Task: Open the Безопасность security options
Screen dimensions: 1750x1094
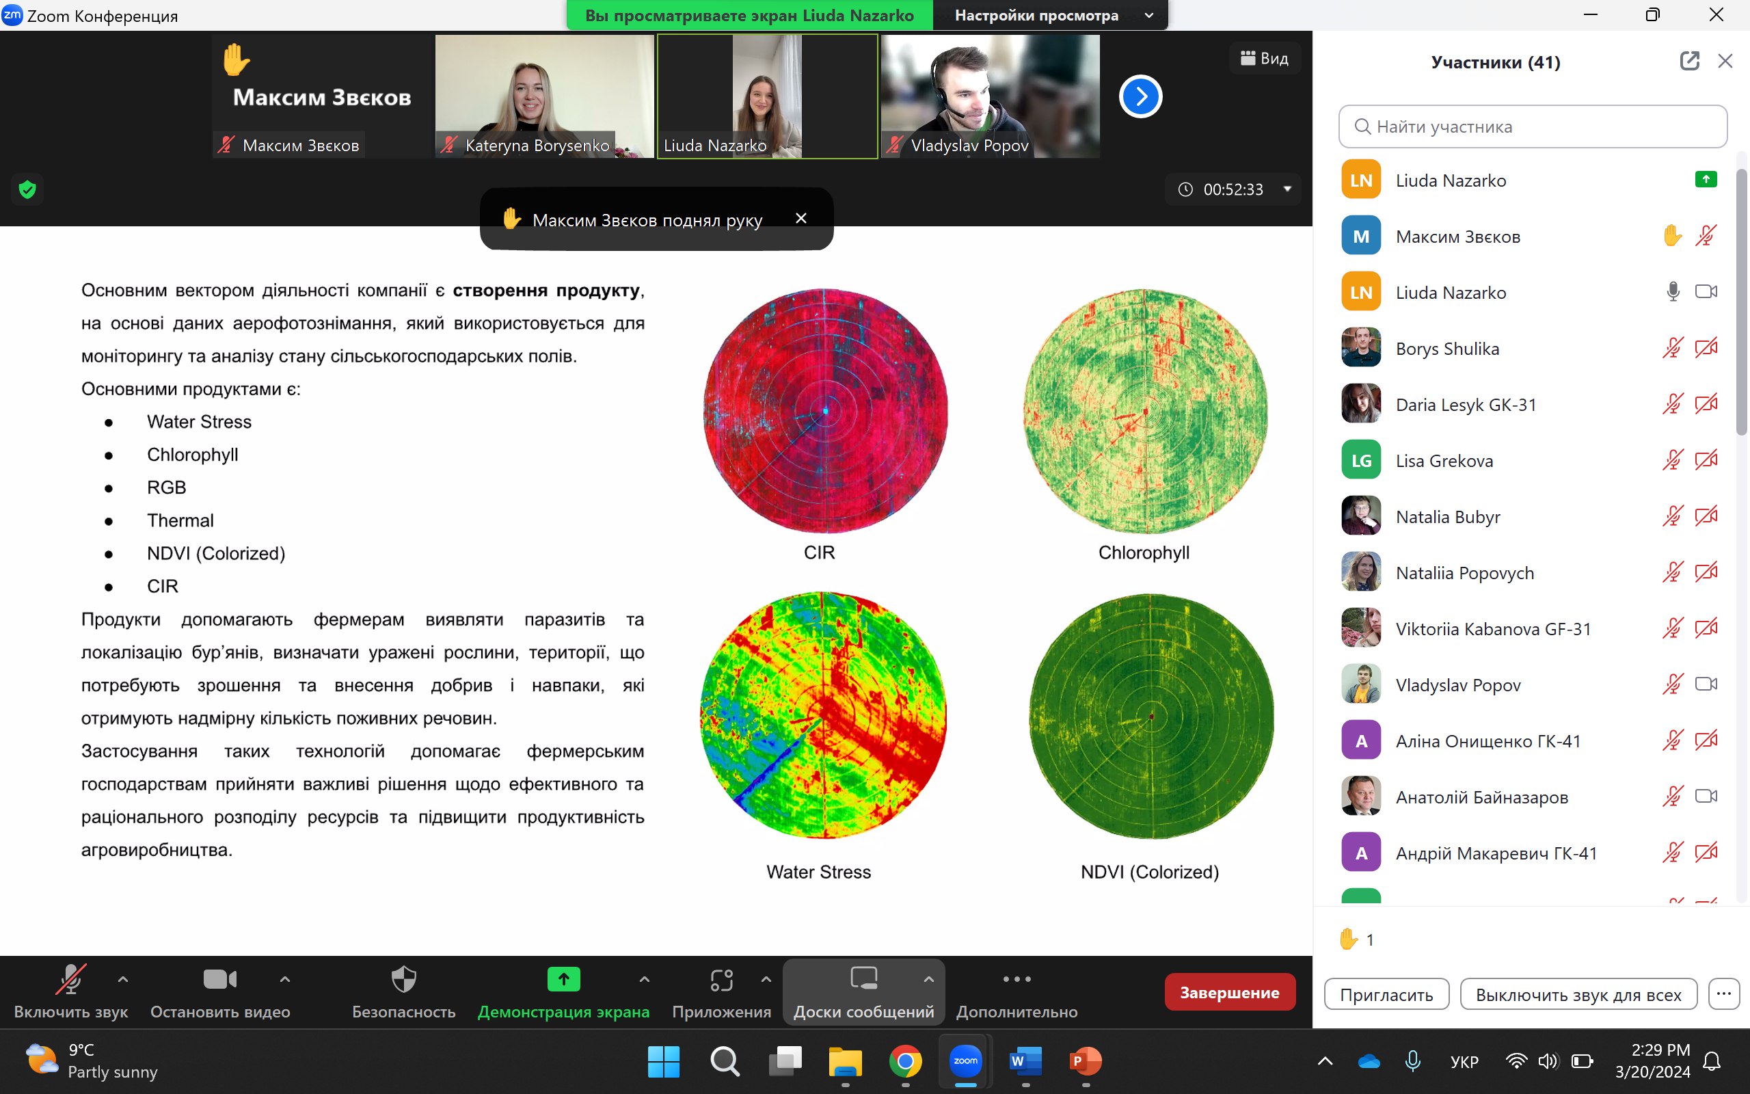Action: coord(403,991)
